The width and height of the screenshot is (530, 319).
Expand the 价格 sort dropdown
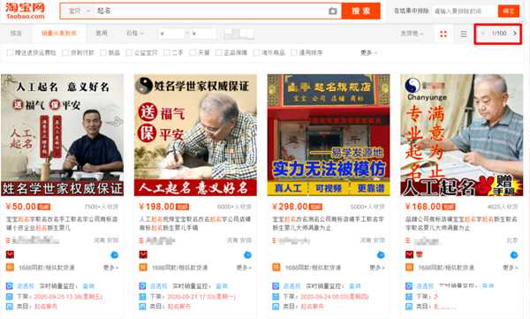pyautogui.click(x=135, y=34)
